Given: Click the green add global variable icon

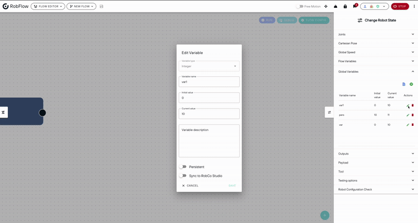Looking at the screenshot, I should pyautogui.click(x=411, y=84).
